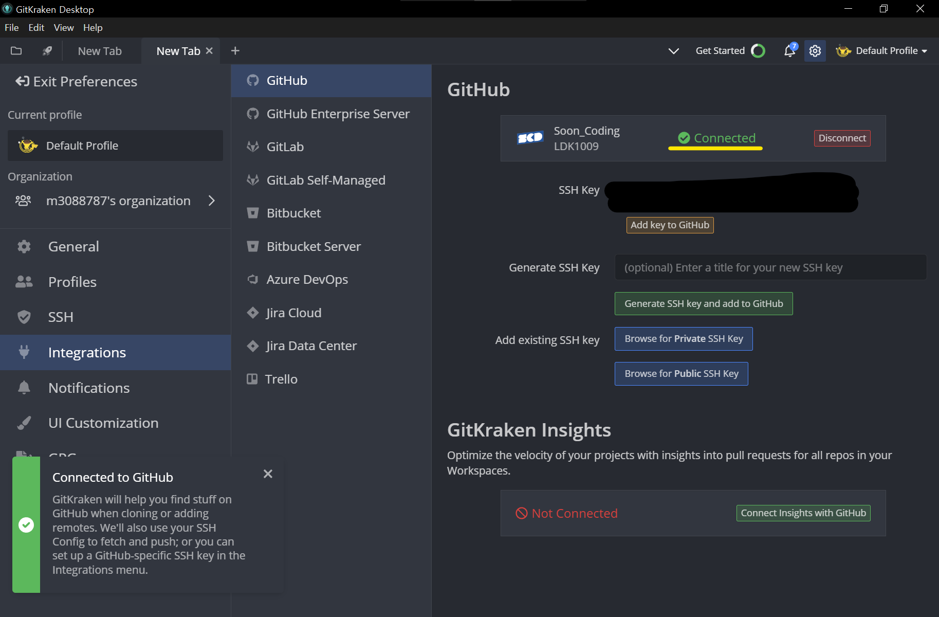
Task: Expand the tab list chevron
Action: (674, 51)
